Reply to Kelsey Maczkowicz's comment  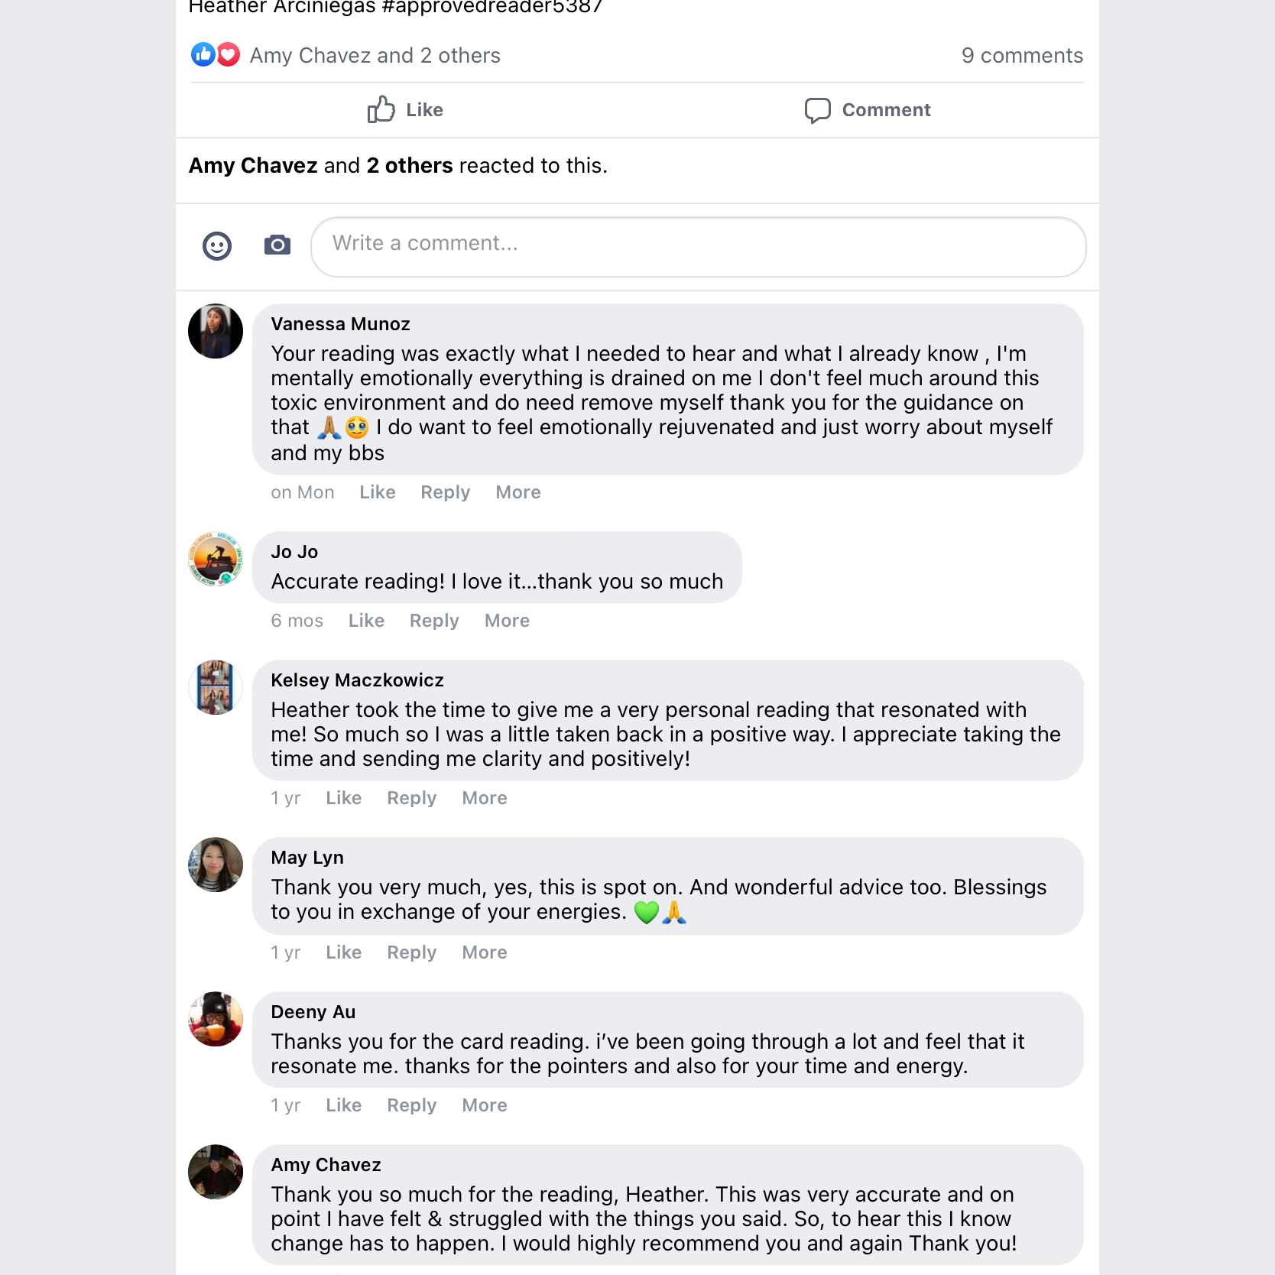411,799
